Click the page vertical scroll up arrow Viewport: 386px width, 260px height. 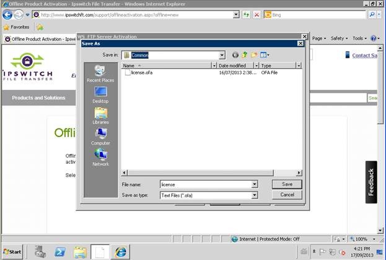380,48
